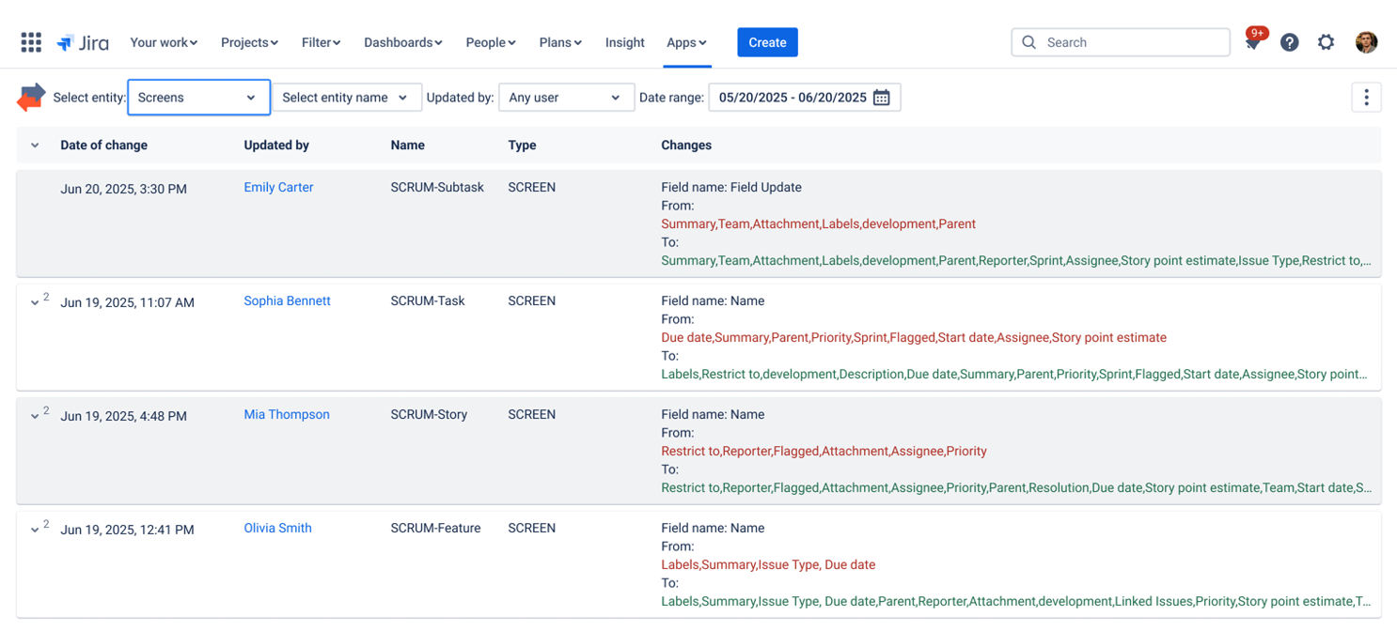Click the search magnifier icon
This screenshot has height=631, width=1397.
pyautogui.click(x=1028, y=42)
